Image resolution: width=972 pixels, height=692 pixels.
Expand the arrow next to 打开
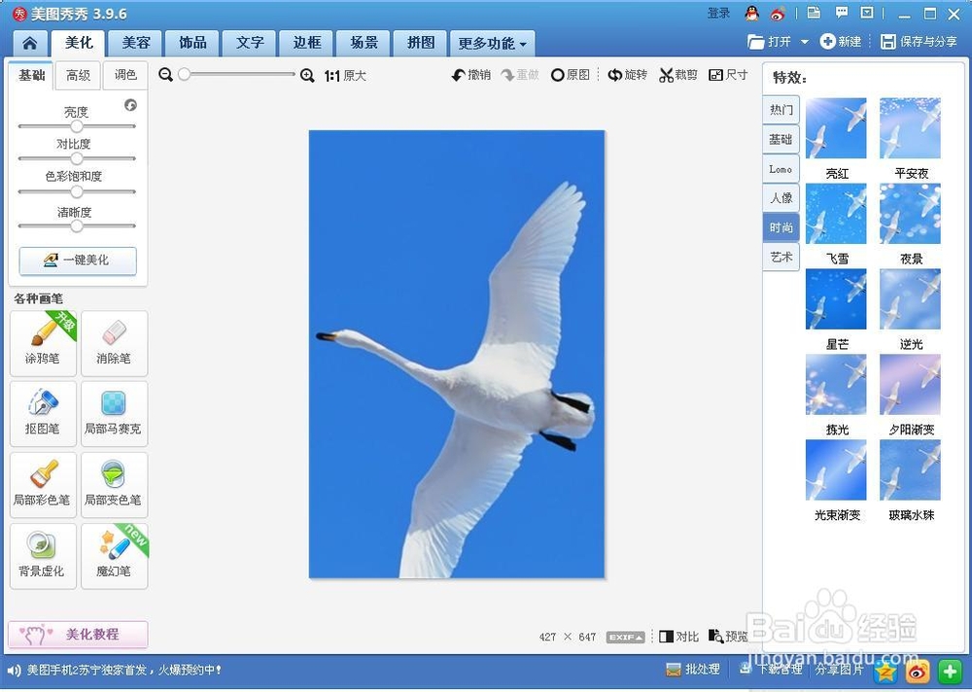coord(805,42)
